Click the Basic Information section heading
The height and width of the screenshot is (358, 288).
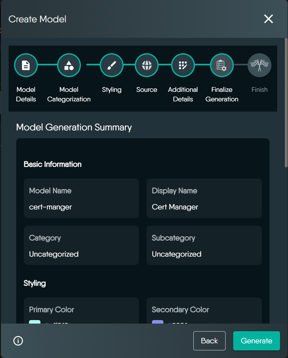[x=53, y=164]
